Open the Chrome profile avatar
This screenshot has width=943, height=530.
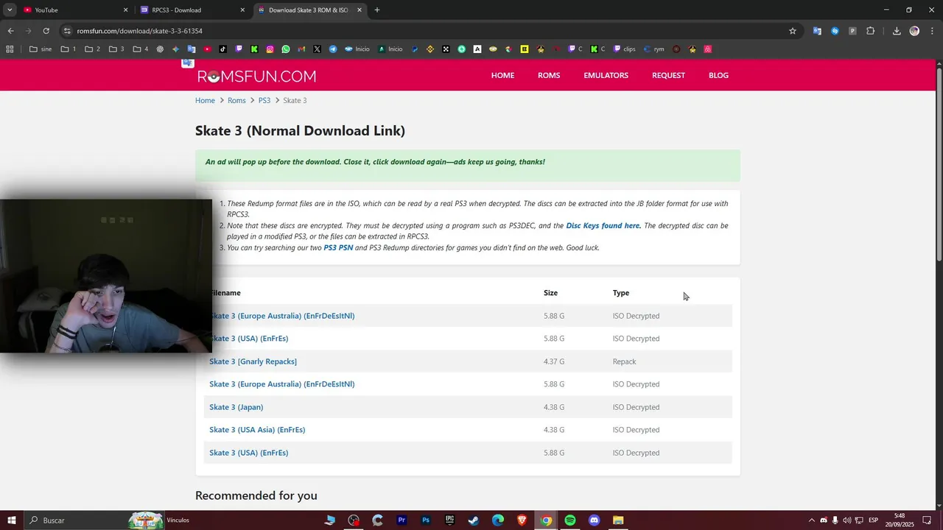[914, 31]
